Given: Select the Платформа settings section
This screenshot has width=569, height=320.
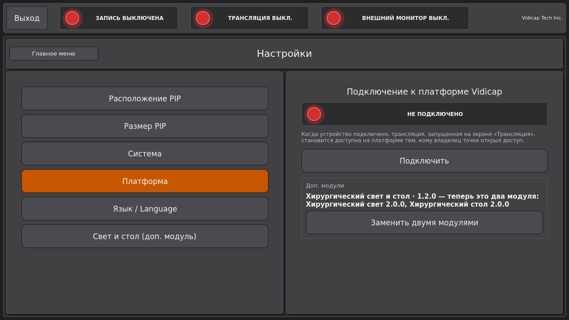Looking at the screenshot, I should (x=145, y=181).
